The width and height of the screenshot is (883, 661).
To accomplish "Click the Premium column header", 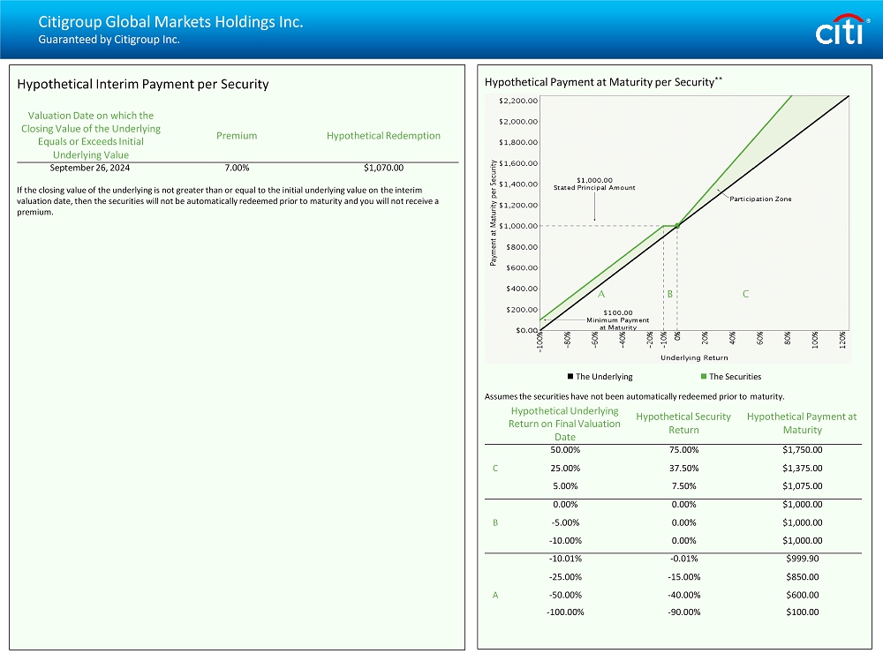I will pos(237,136).
